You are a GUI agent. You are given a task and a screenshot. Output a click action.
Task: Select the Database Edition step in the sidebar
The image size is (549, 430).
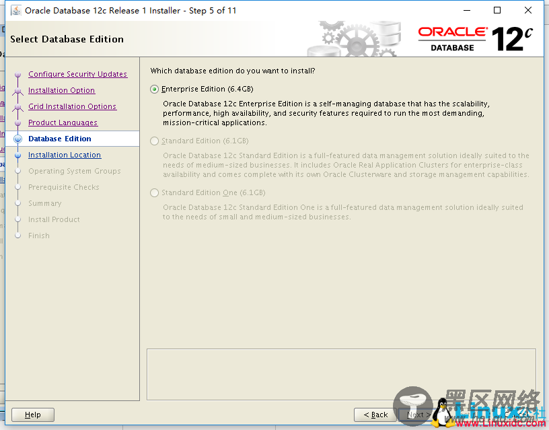tap(60, 139)
